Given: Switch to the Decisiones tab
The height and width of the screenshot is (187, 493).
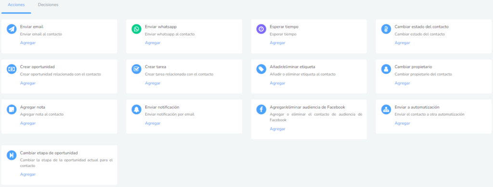Looking at the screenshot, I should point(48,5).
